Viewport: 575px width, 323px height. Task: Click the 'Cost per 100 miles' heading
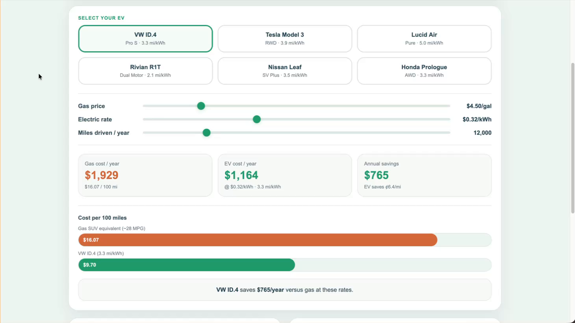(102, 218)
